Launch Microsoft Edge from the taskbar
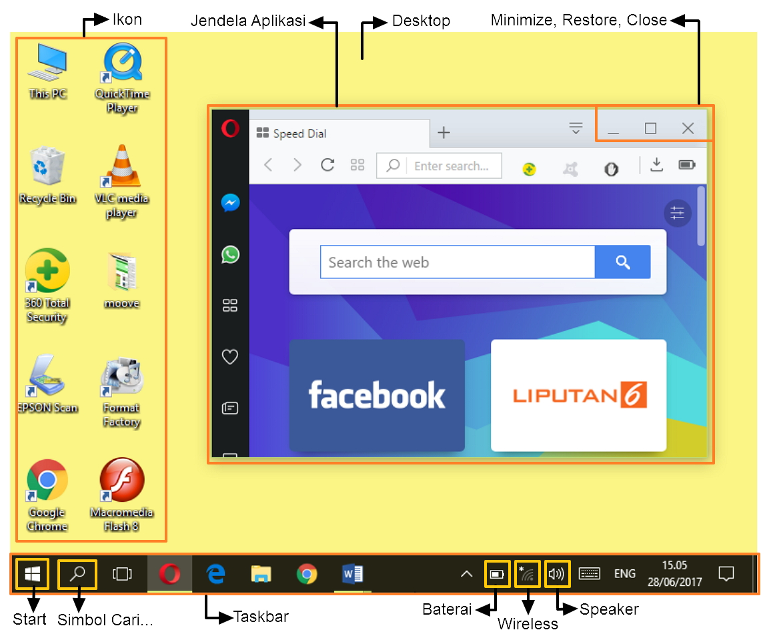The height and width of the screenshot is (638, 771). [215, 573]
